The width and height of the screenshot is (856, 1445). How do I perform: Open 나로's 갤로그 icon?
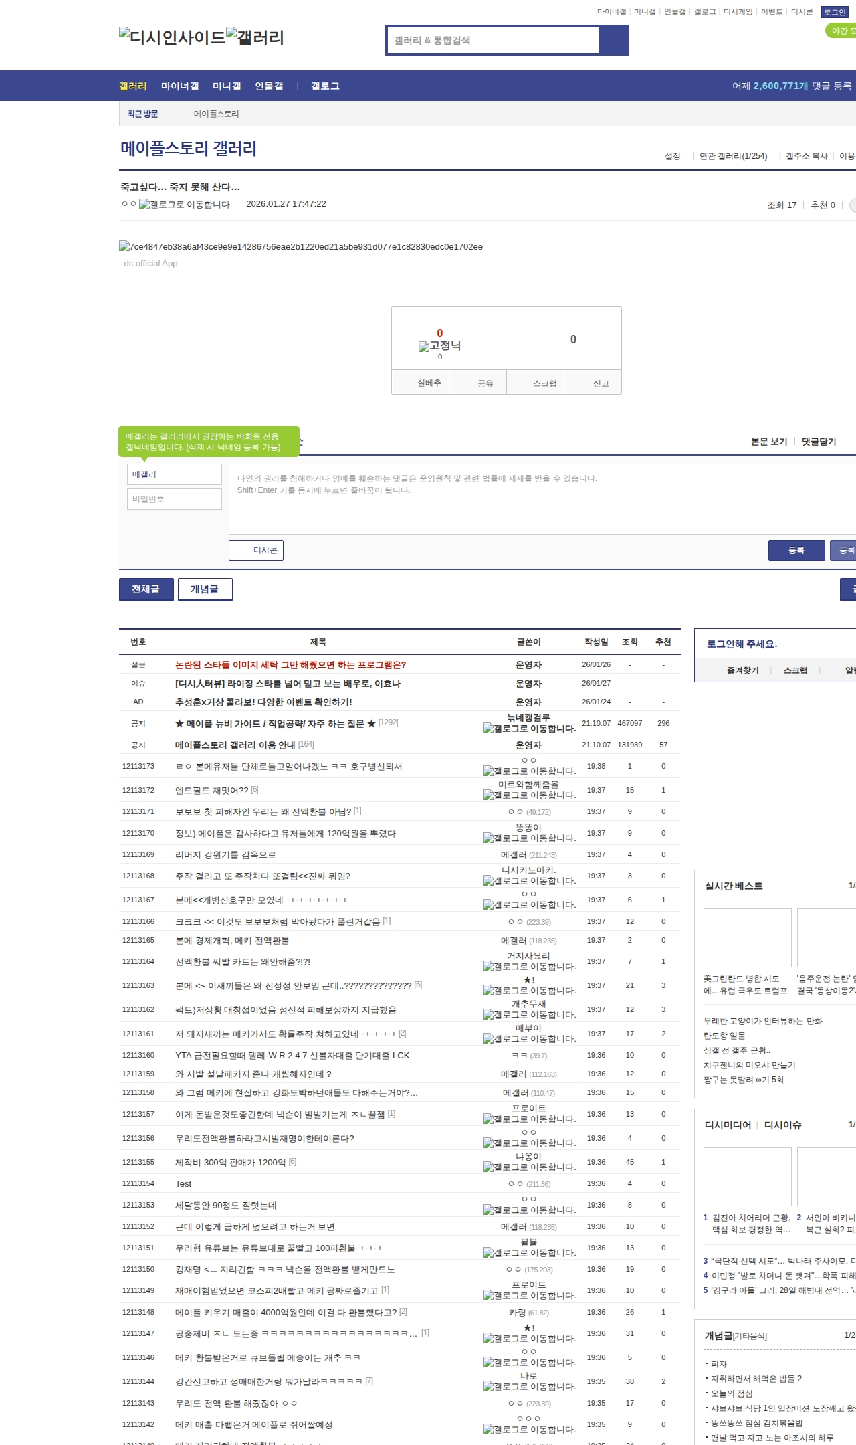[x=529, y=1387]
